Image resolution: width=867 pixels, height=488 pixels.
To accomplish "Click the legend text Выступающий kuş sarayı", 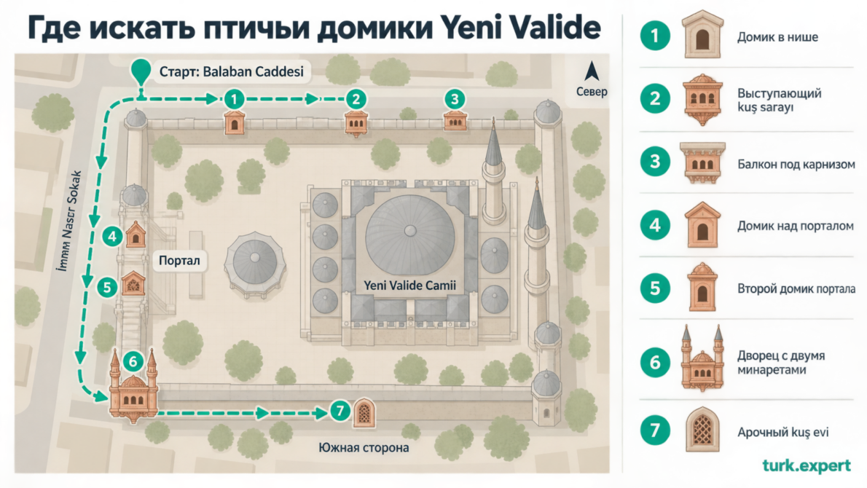I will (x=779, y=100).
